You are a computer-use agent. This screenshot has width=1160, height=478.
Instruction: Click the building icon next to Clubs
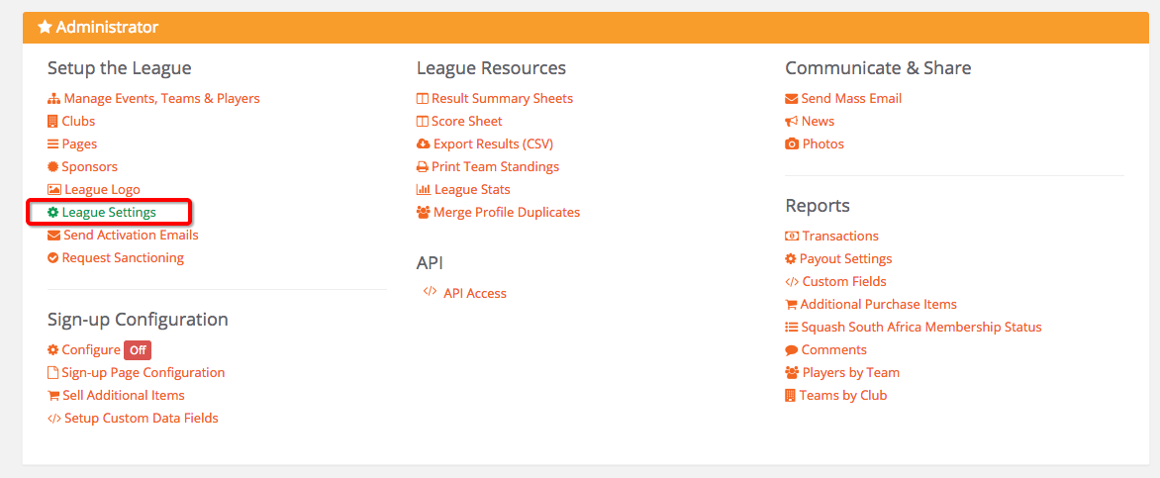[x=52, y=122]
